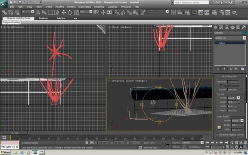Click the Mirror tool icon
Viewport: 248px width, 155px height.
tap(174, 12)
